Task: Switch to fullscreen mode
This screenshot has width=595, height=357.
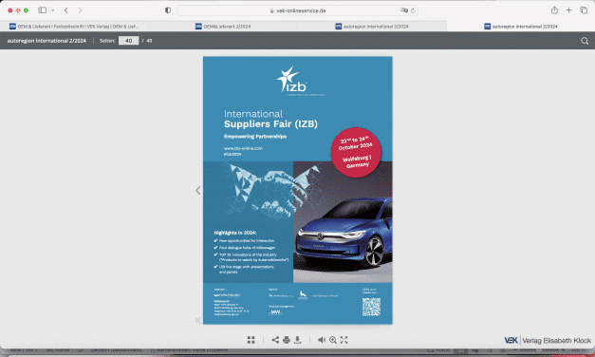Action: coord(344,340)
